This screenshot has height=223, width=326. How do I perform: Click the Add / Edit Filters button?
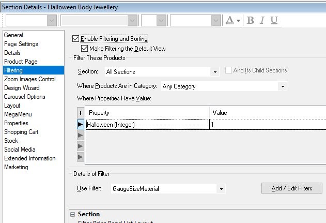tap(292, 188)
